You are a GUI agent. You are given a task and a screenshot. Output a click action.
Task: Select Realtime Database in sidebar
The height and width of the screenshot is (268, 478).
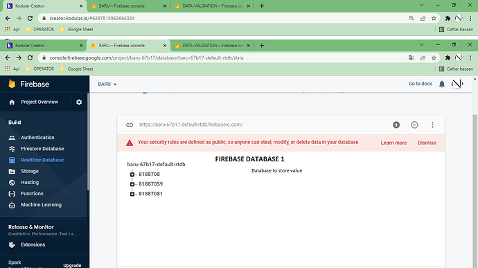pyautogui.click(x=42, y=160)
